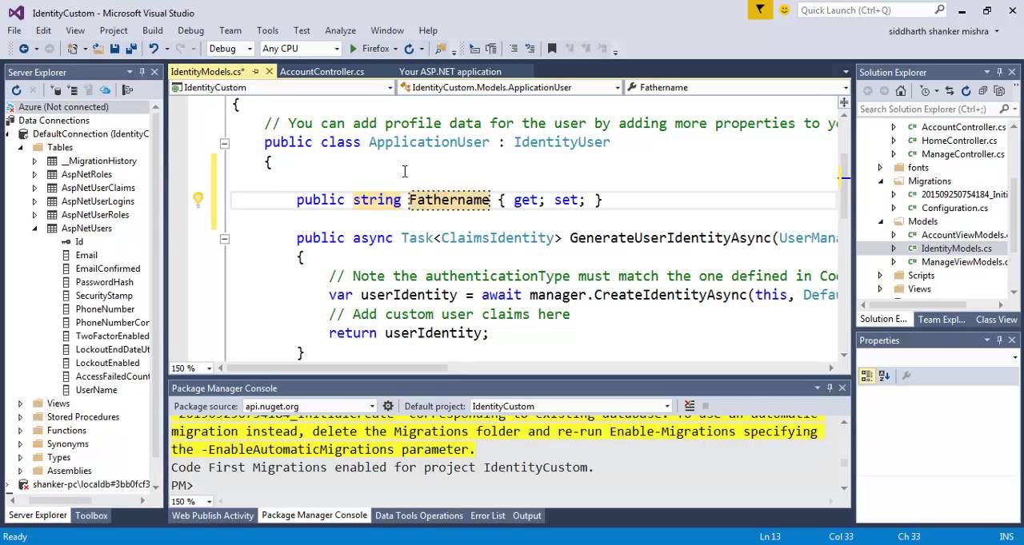This screenshot has width=1024, height=545.
Task: Click Categorized view icon in Properties panel
Action: pyautogui.click(x=866, y=376)
